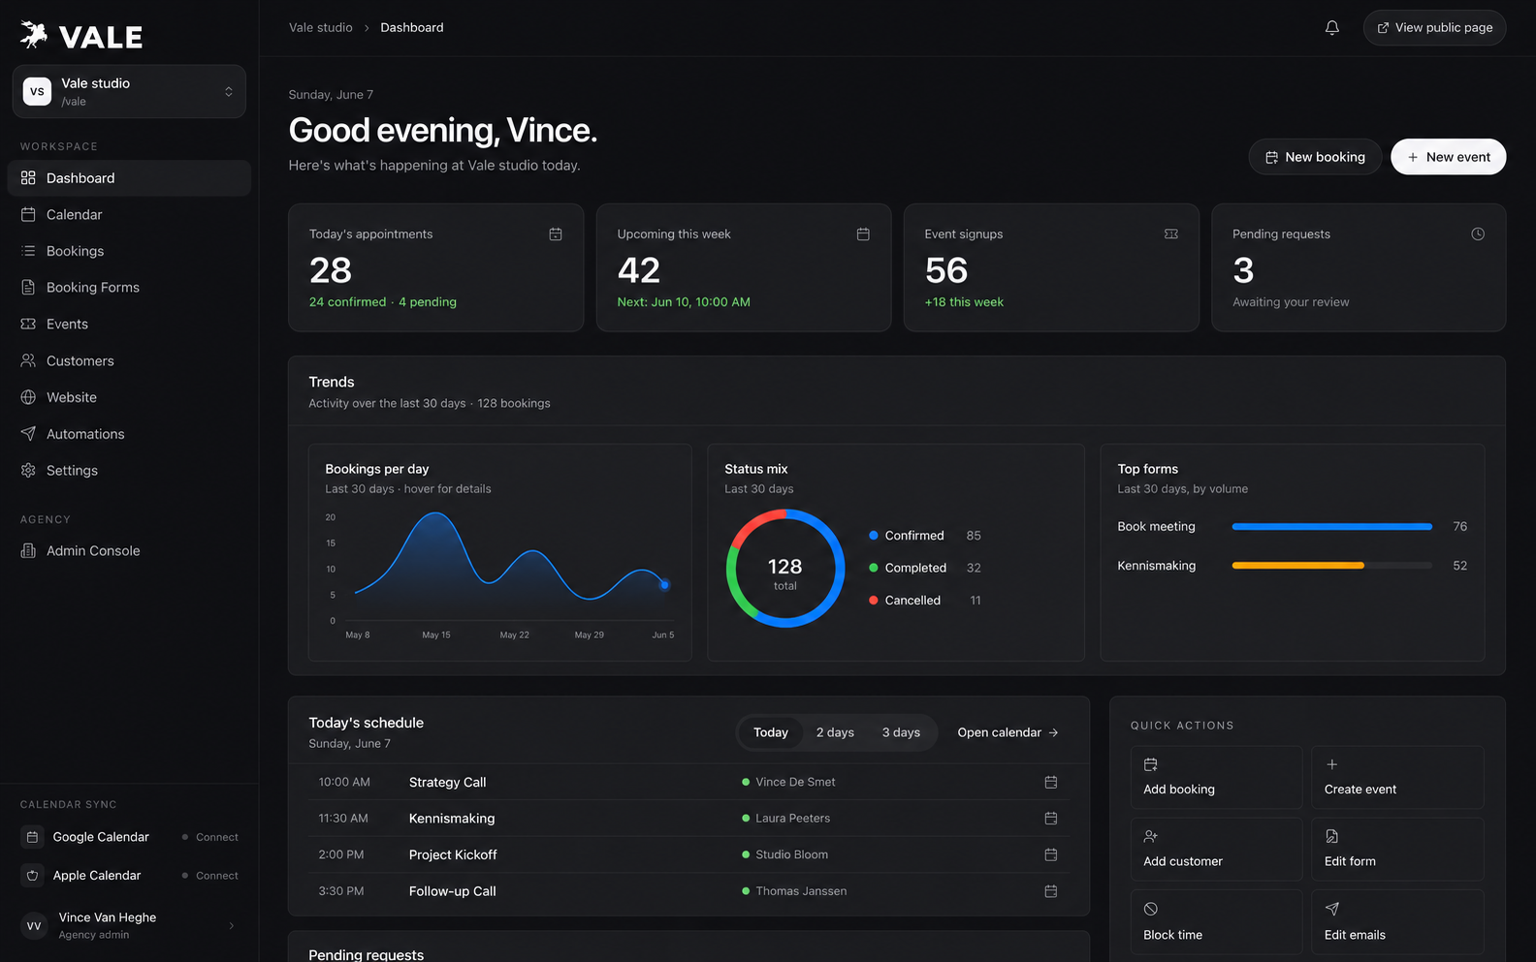Open Website in the sidebar

point(129,397)
